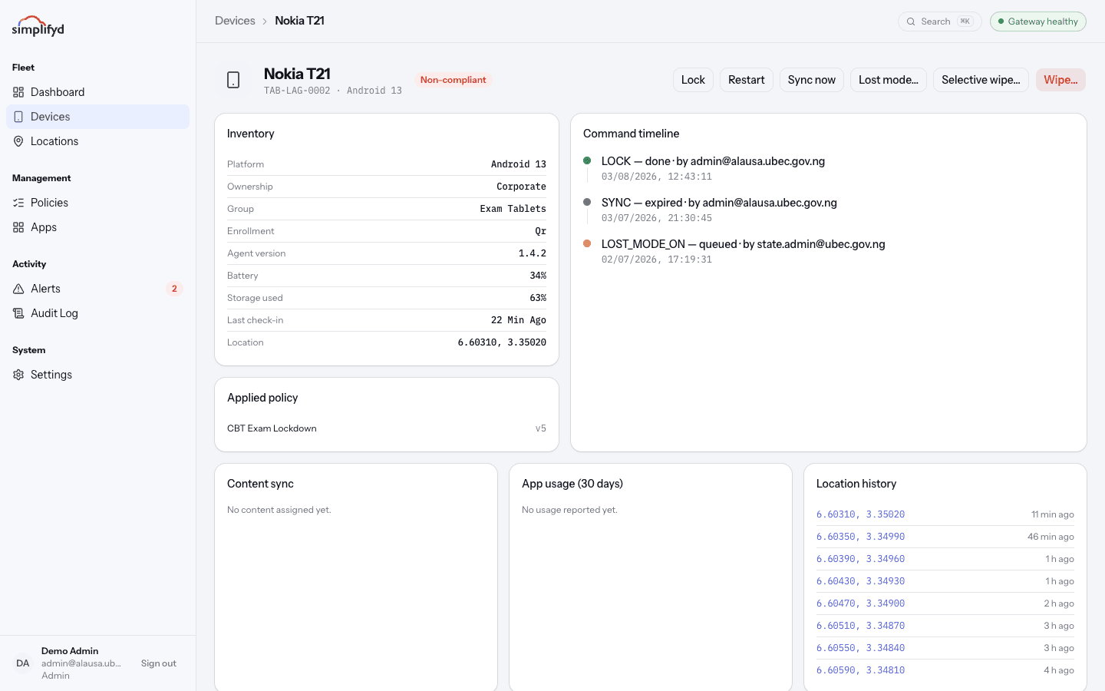The image size is (1105, 691).
Task: Trigger Sync now
Action: [812, 80]
